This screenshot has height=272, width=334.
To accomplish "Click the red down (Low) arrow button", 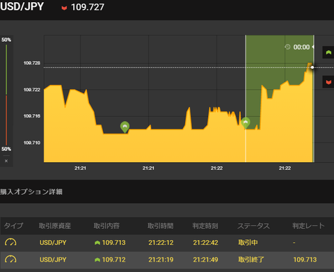I will click(x=328, y=82).
